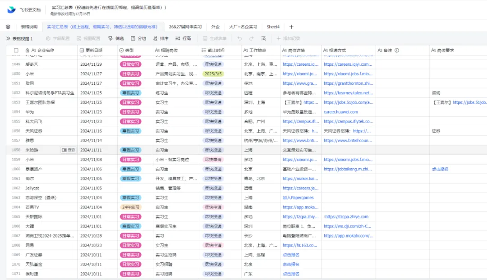Image resolution: width=487 pixels, height=280 pixels.
Task: Select the Jellycat company cell
Action: point(51,188)
